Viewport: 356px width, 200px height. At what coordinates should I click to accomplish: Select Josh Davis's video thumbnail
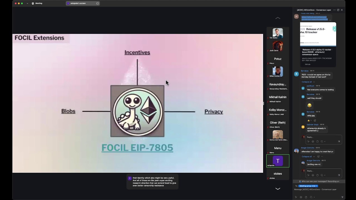(x=278, y=46)
